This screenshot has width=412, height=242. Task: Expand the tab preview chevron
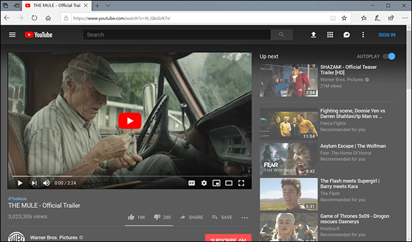pos(108,5)
